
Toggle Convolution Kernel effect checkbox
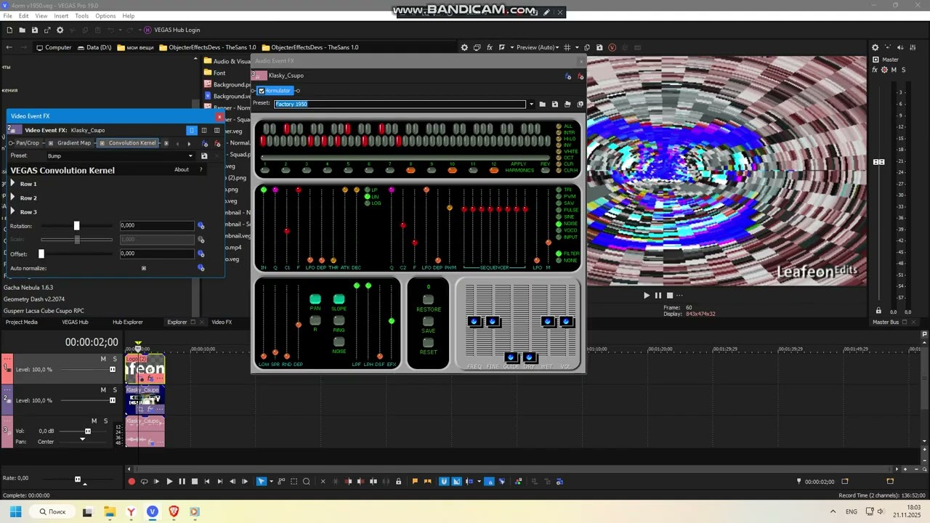coord(102,143)
